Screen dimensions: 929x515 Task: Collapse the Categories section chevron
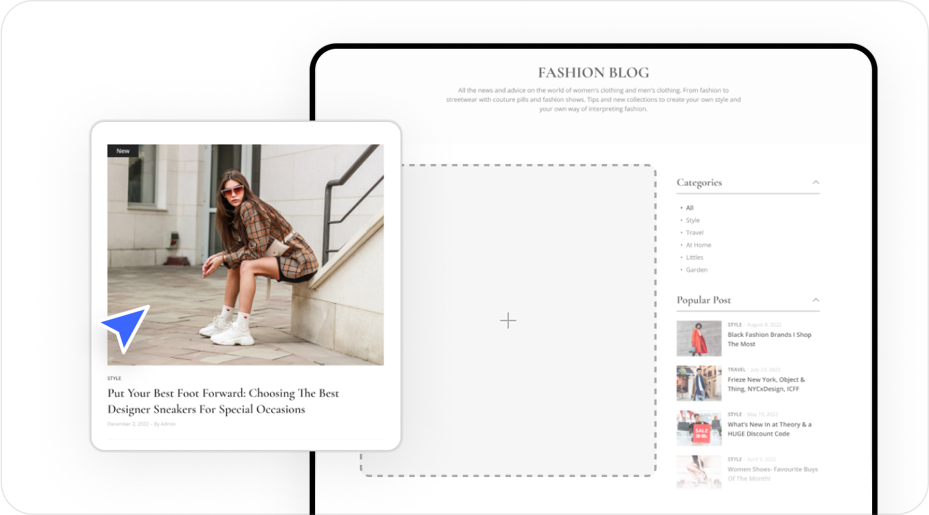(x=816, y=182)
